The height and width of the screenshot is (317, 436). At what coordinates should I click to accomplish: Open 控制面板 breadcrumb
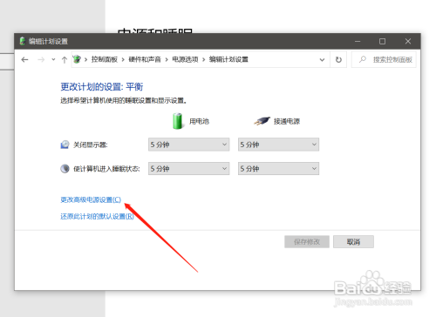coord(105,59)
